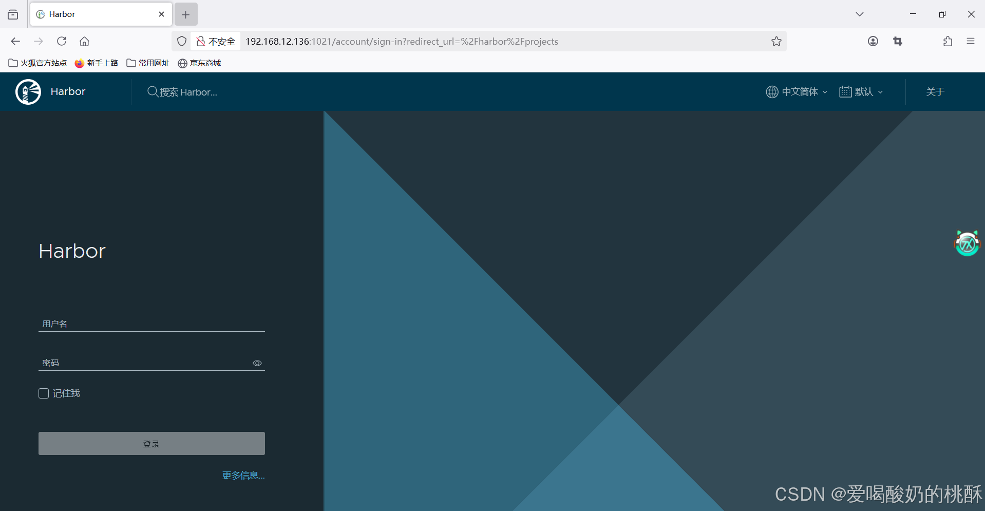This screenshot has height=511, width=985.
Task: Expand the 默认 date format dropdown
Action: (862, 92)
